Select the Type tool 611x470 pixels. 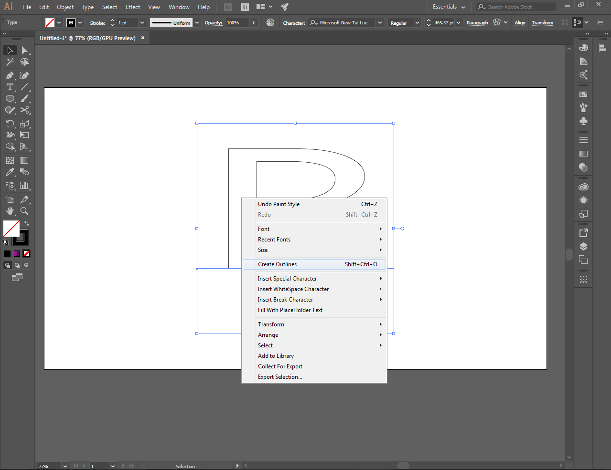pyautogui.click(x=10, y=87)
